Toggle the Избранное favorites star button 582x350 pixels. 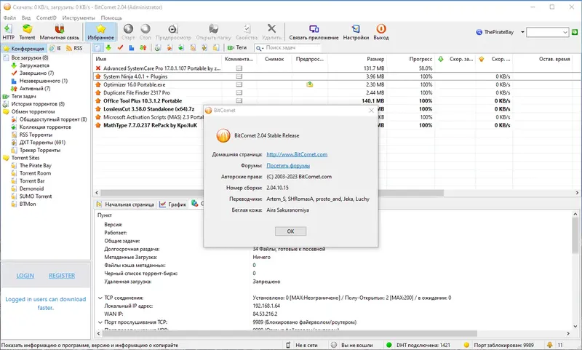(x=100, y=32)
